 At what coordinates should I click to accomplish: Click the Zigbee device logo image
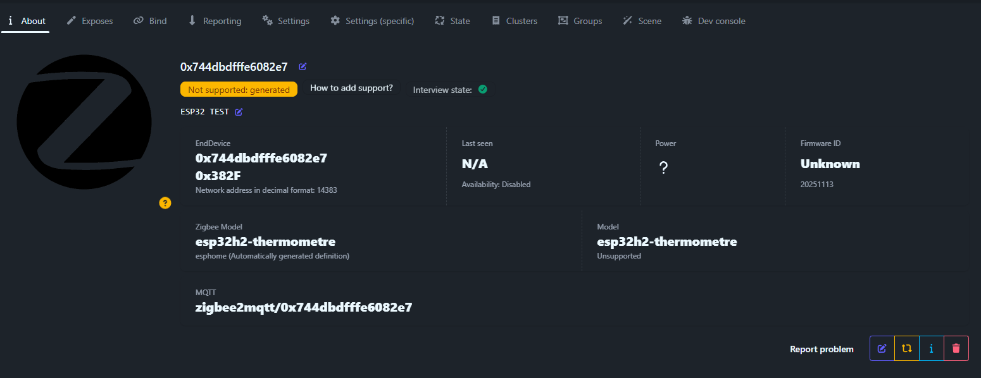click(x=84, y=122)
